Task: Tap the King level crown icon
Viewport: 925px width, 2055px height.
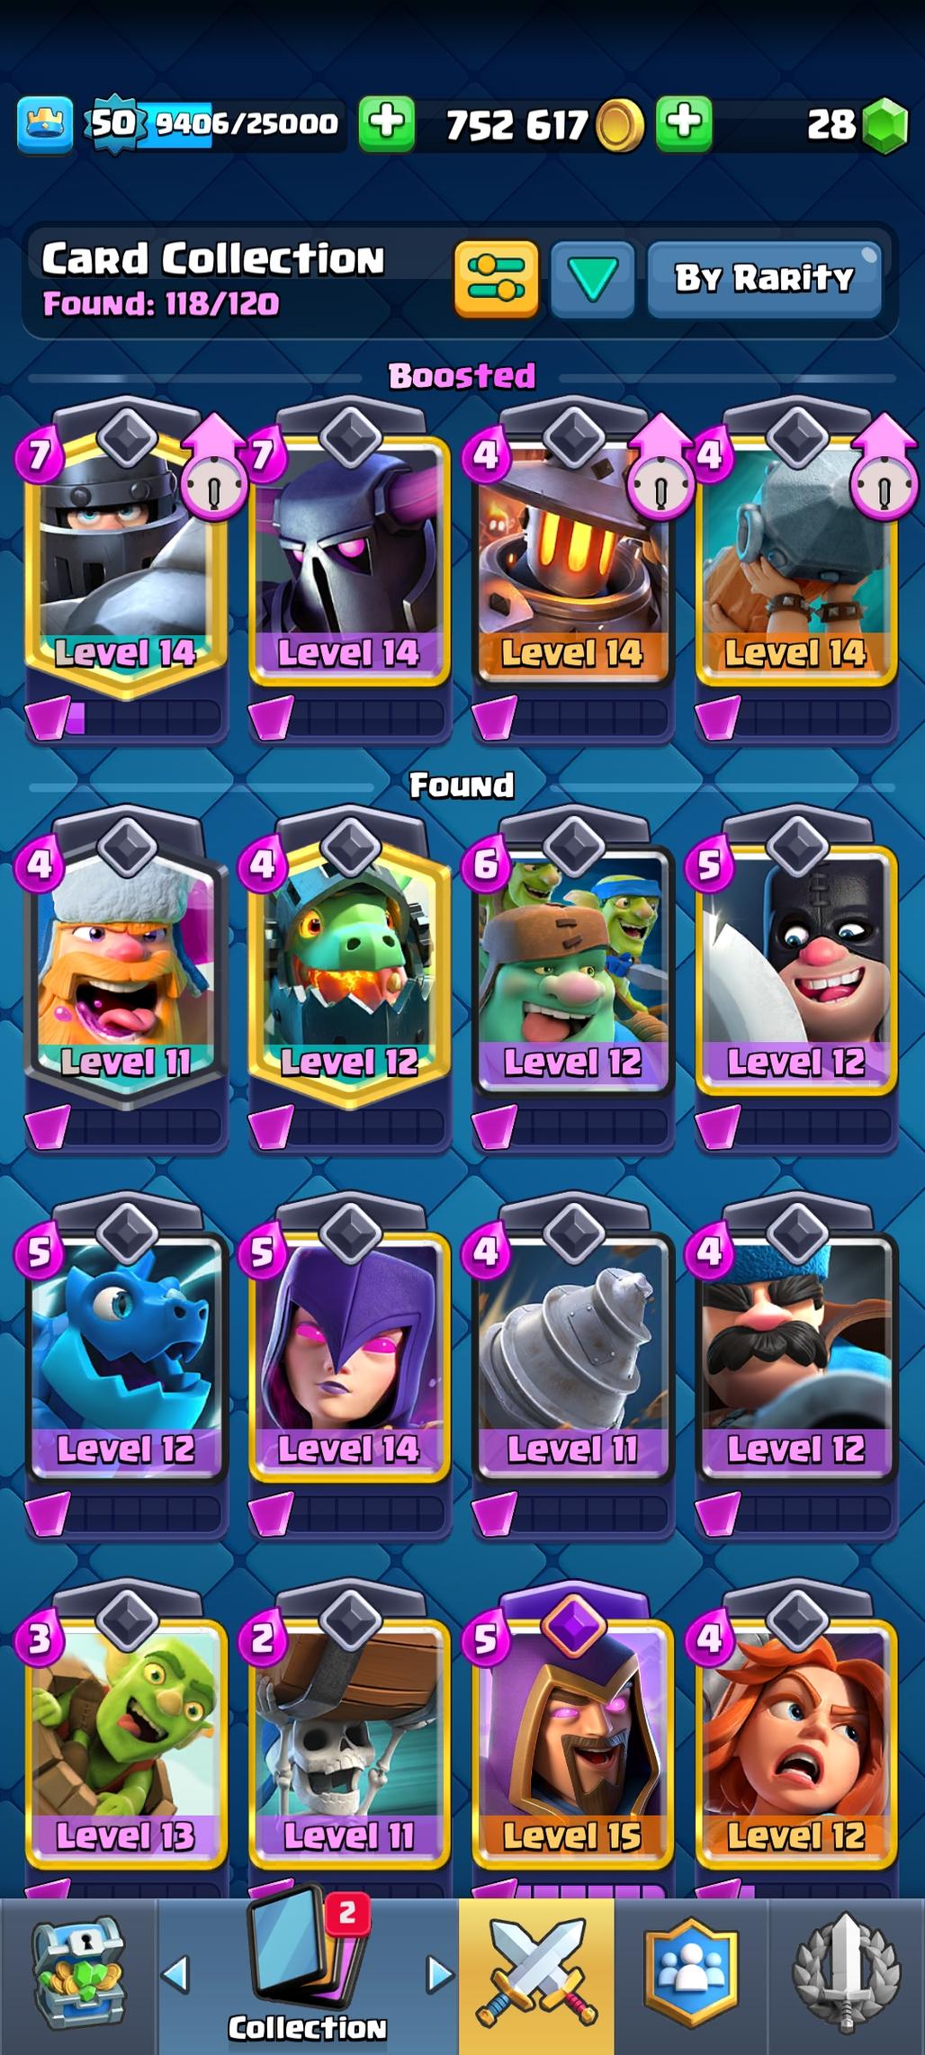Action: click(x=44, y=124)
